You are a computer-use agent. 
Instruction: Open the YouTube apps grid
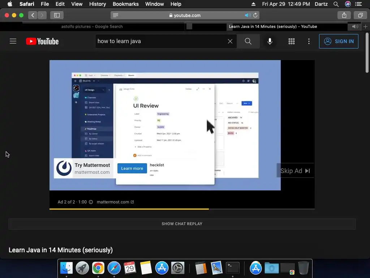(x=292, y=41)
